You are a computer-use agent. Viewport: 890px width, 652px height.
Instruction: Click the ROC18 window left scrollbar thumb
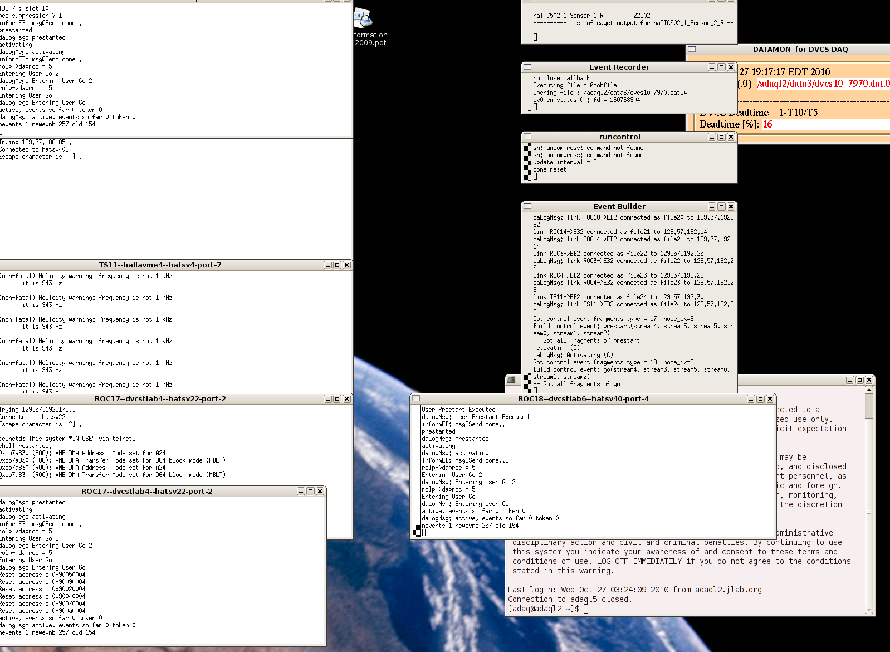click(416, 531)
